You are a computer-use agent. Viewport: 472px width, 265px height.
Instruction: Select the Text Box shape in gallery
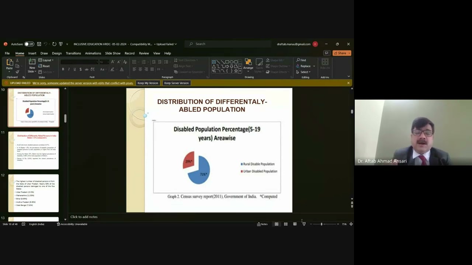click(x=214, y=62)
